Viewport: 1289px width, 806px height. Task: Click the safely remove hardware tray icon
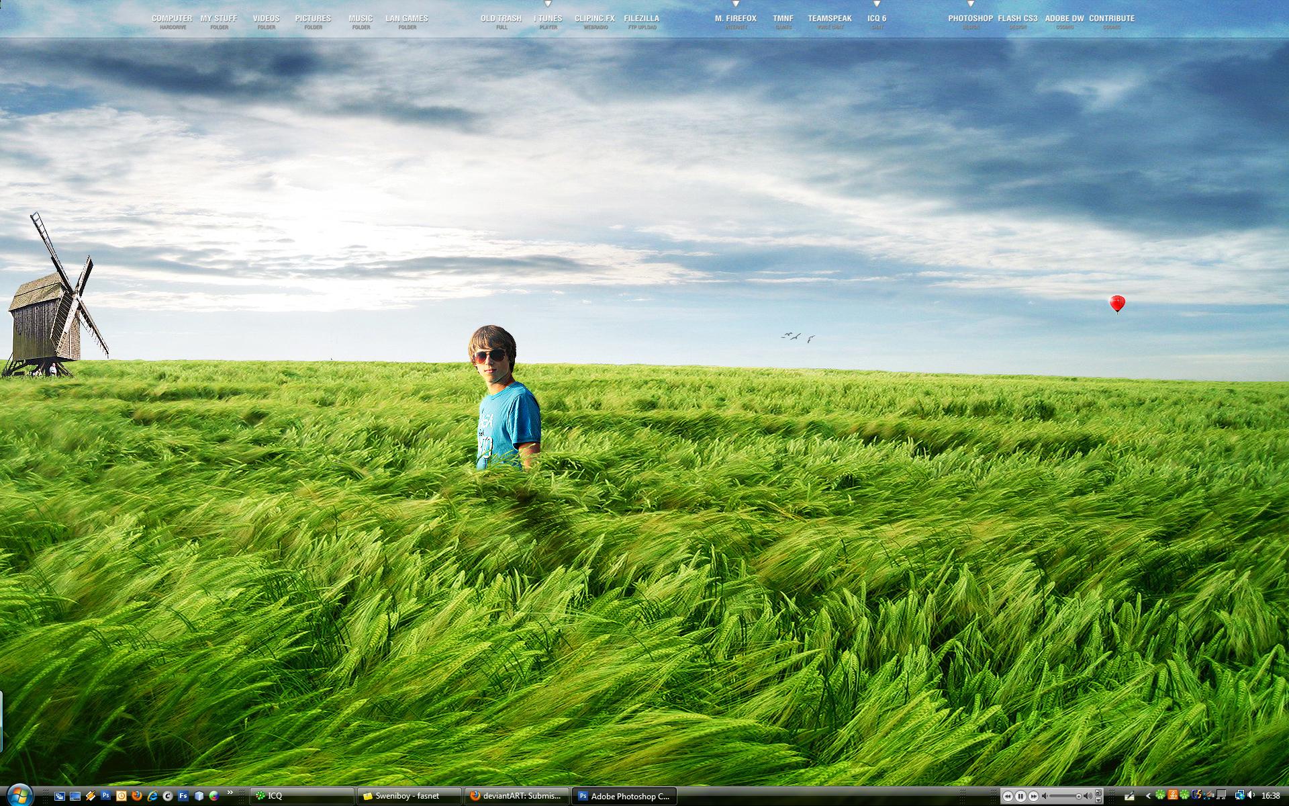click(x=1209, y=795)
